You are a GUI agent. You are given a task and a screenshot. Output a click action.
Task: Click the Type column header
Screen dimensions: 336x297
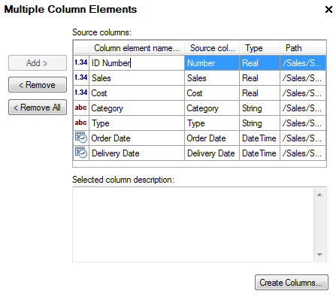coord(259,48)
